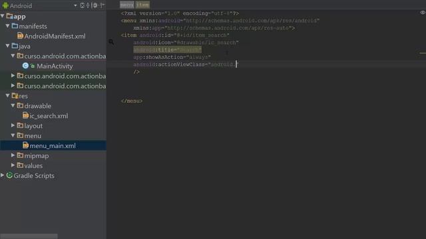
Task: Click the <item android:id line
Action: tap(175, 35)
